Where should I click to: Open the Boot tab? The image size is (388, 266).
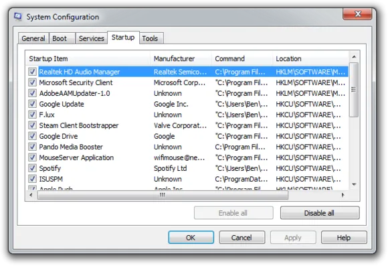(62, 38)
